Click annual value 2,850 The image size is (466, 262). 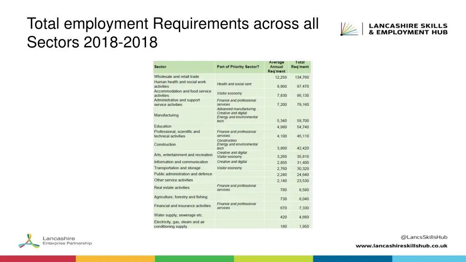pyautogui.click(x=282, y=163)
